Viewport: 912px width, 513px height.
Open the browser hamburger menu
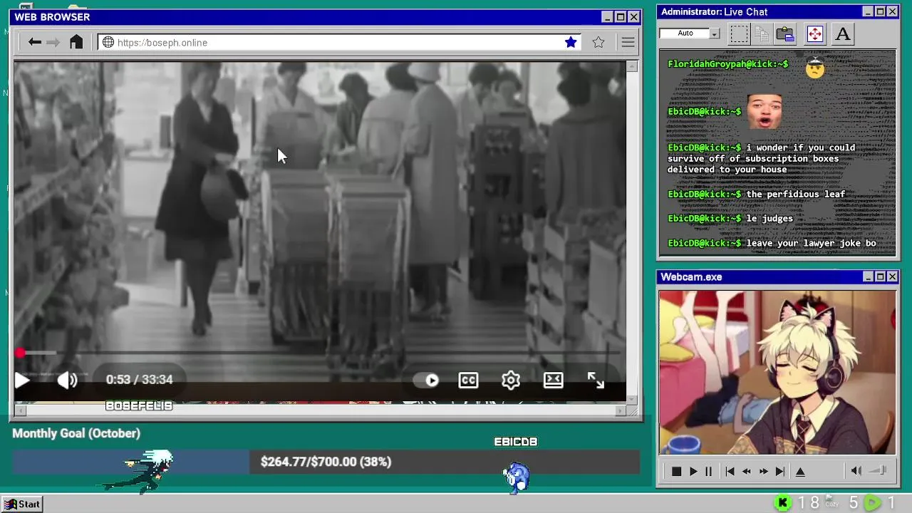pos(628,43)
